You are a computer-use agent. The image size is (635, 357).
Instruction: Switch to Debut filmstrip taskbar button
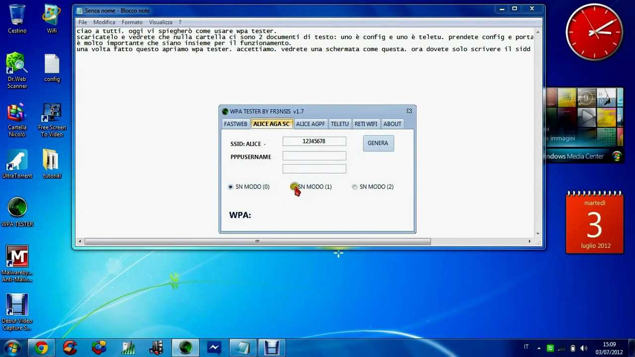(272, 348)
